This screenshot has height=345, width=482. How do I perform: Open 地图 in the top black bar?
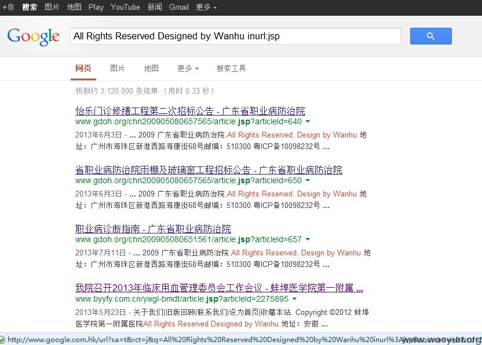(x=74, y=7)
